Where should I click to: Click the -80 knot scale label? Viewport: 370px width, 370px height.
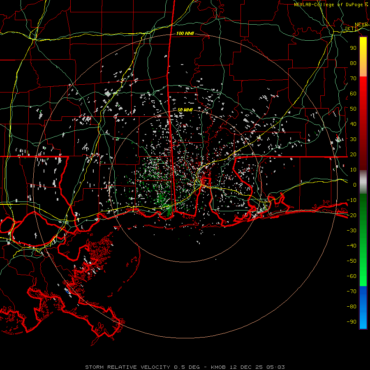351,307
